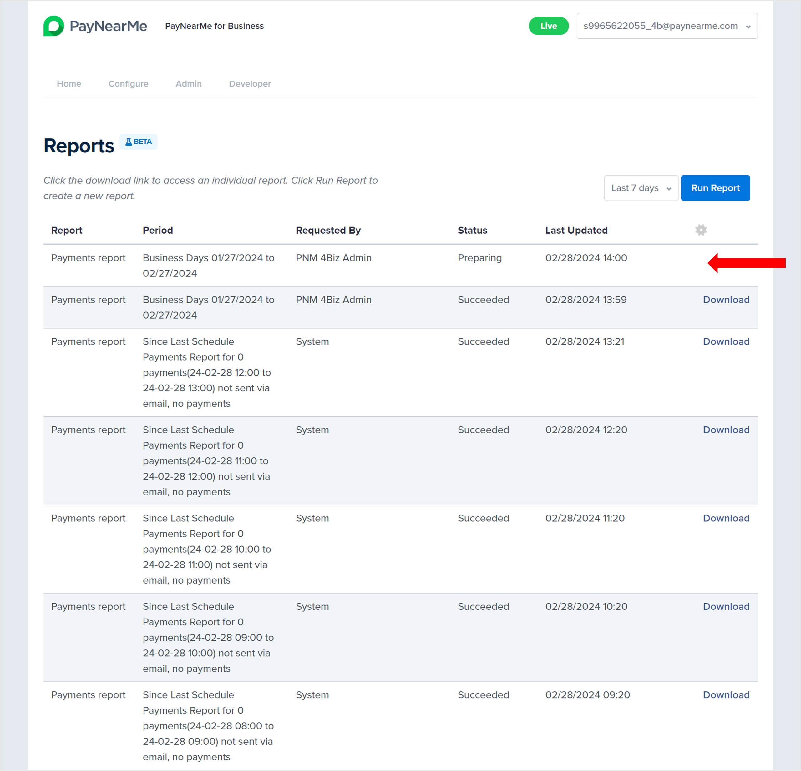The height and width of the screenshot is (771, 801).
Task: Go to the Home tab
Action: (69, 84)
